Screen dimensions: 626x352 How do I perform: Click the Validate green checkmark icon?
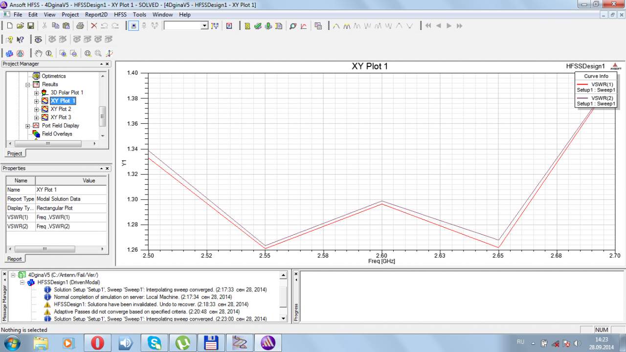point(258,26)
